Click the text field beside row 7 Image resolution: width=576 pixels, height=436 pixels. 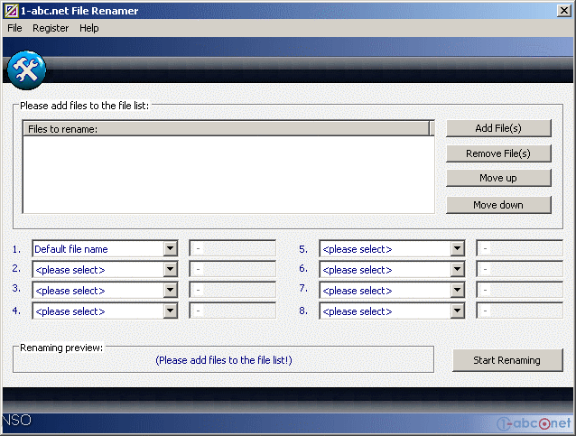(x=519, y=290)
